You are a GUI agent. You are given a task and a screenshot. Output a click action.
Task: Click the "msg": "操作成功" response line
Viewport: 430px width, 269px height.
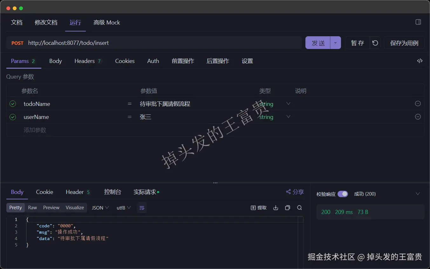pos(59,232)
